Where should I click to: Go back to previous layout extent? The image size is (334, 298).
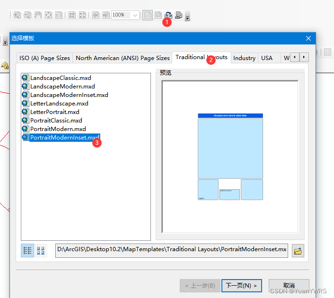[96, 15]
